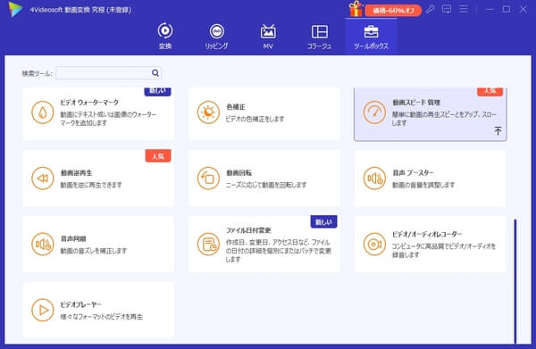Click 新しい badge on file date card
Screen dimensions: 536x349
[x=323, y=222]
